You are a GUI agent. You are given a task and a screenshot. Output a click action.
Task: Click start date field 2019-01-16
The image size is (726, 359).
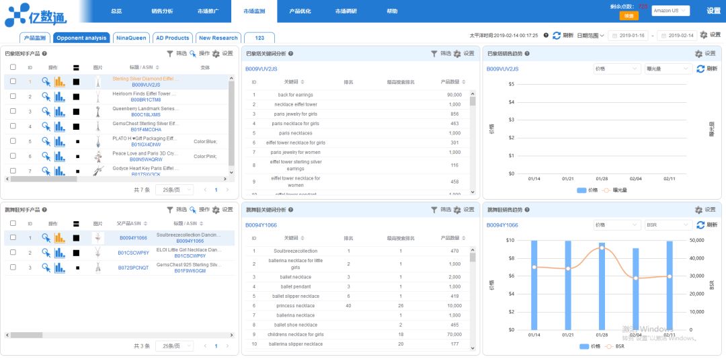(628, 35)
